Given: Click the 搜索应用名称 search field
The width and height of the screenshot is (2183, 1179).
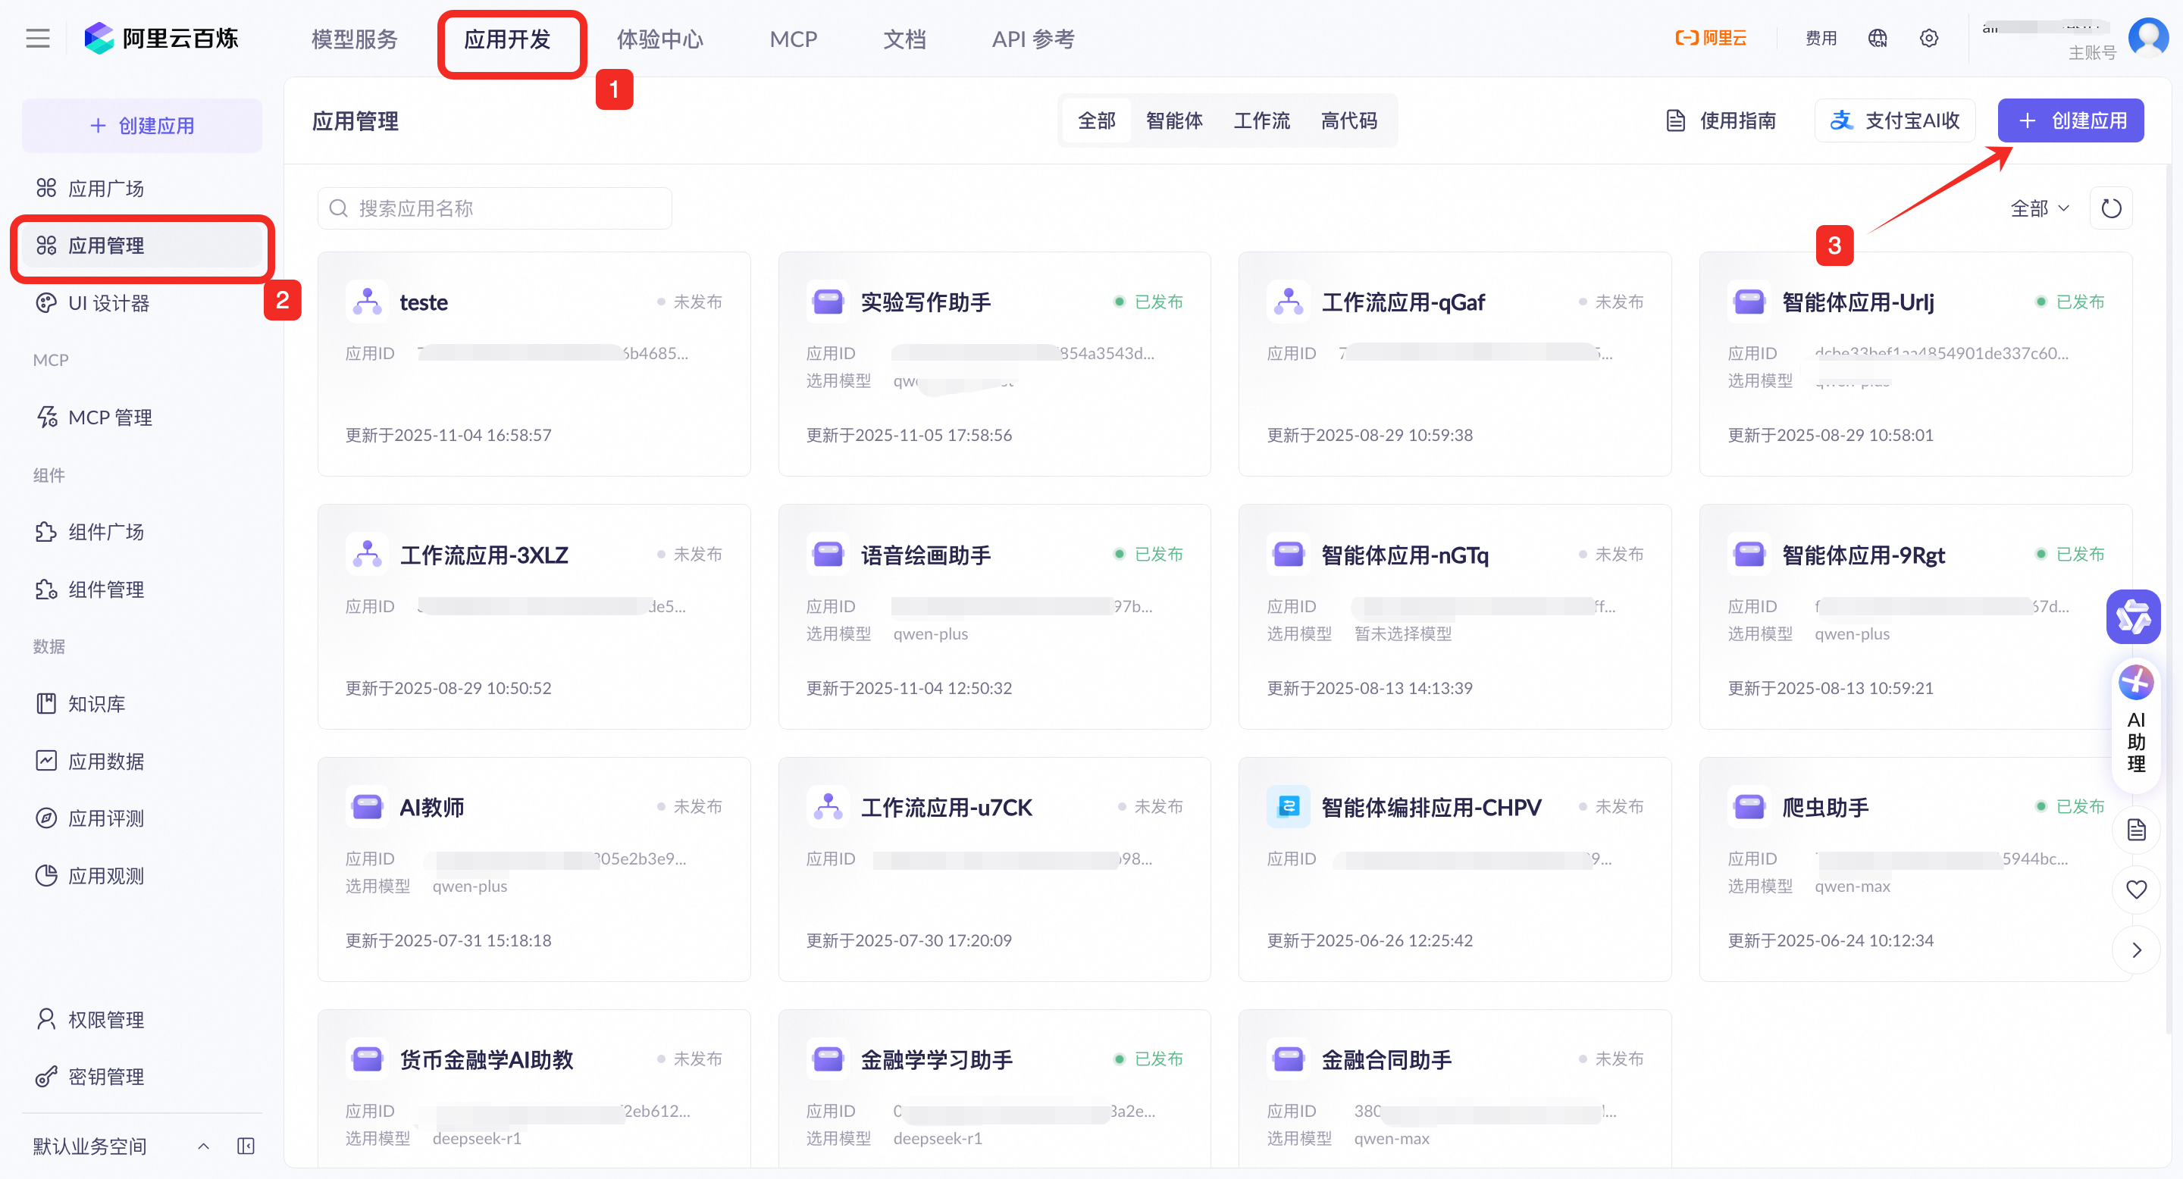Looking at the screenshot, I should pyautogui.click(x=495, y=208).
